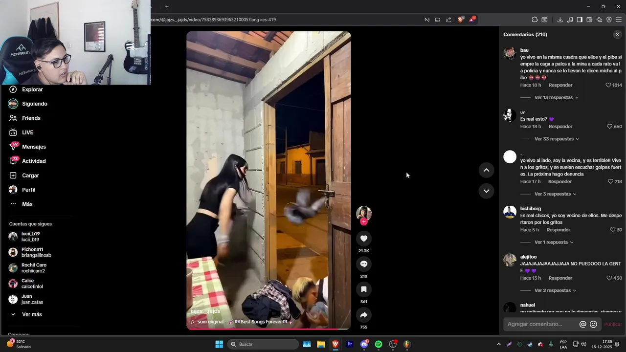This screenshot has width=626, height=352.
Task: Open the video comments bubble icon
Action: tap(364, 264)
